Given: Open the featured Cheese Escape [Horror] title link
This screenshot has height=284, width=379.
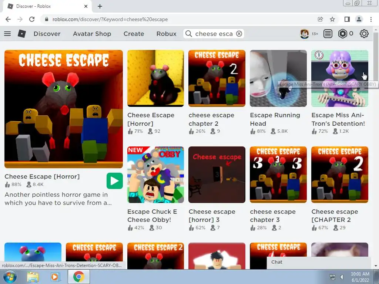Looking at the screenshot, I should pos(42,176).
